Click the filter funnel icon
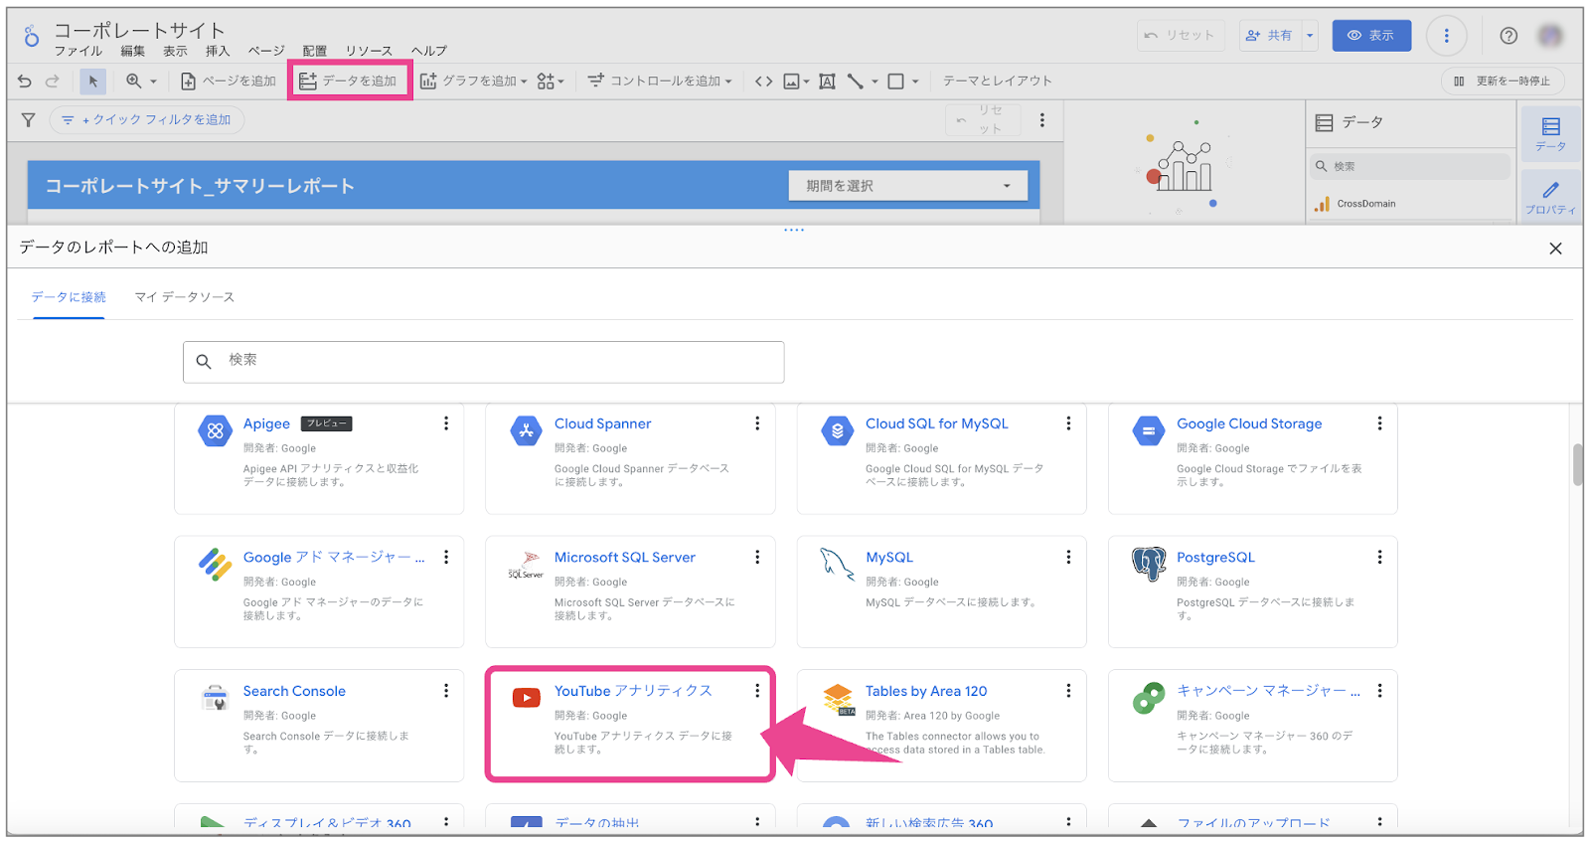Screen dimensions: 1590x841 (x=28, y=120)
